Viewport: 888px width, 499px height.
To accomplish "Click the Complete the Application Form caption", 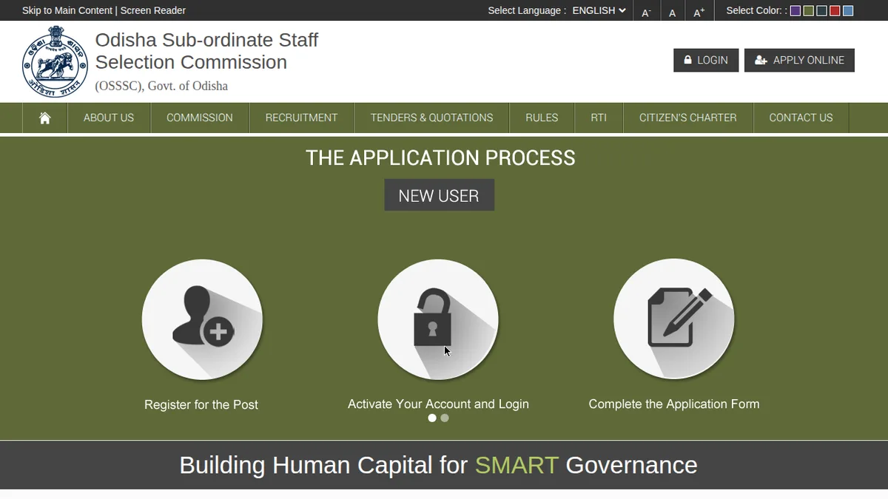I will coord(674,404).
